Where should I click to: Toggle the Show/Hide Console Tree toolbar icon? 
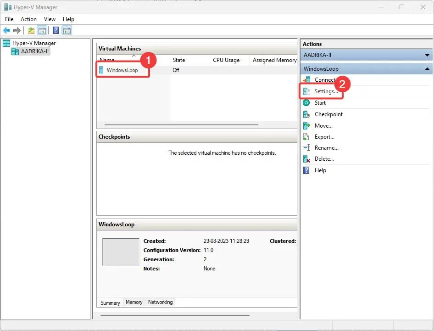(42, 30)
